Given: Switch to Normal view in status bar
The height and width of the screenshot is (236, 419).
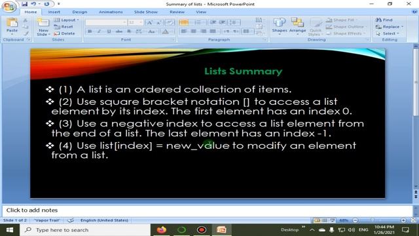Looking at the screenshot, I should click(317, 220).
